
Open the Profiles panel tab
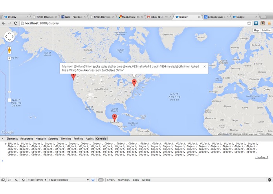click(78, 139)
